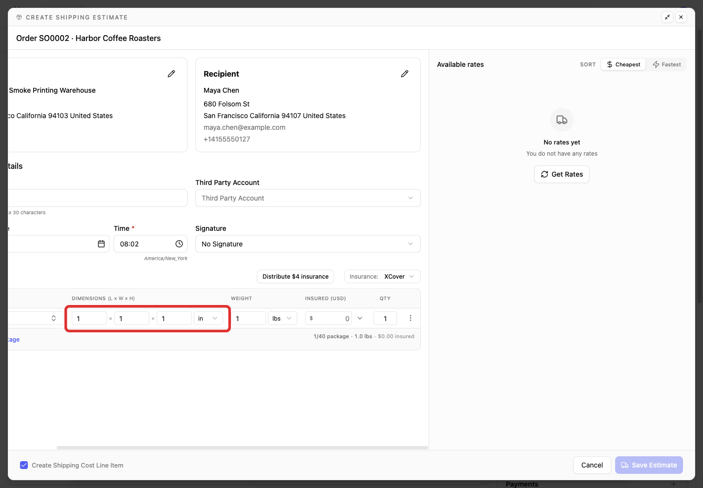Click the 1/40 package summary text

331,336
